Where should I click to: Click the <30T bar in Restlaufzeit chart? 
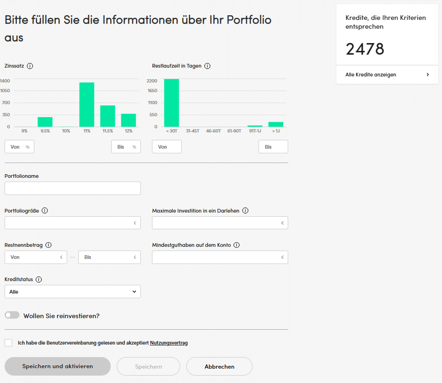(172, 103)
